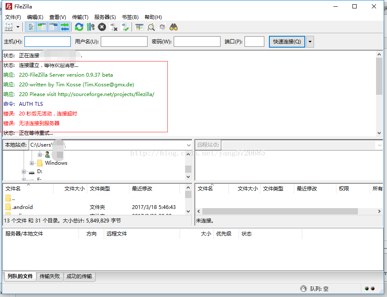This screenshot has width=387, height=297.
Task: Open the directory listing filters dialog
Action: click(x=140, y=27)
